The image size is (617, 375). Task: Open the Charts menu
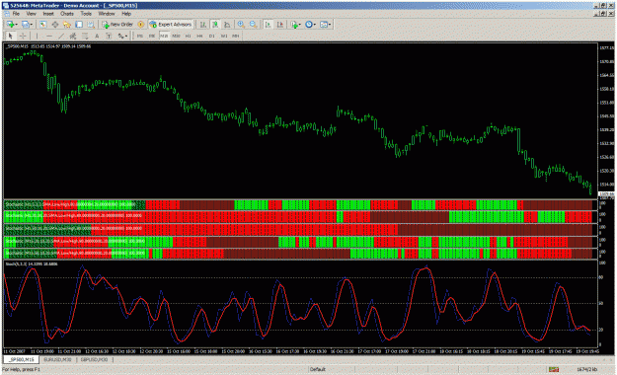[x=67, y=14]
